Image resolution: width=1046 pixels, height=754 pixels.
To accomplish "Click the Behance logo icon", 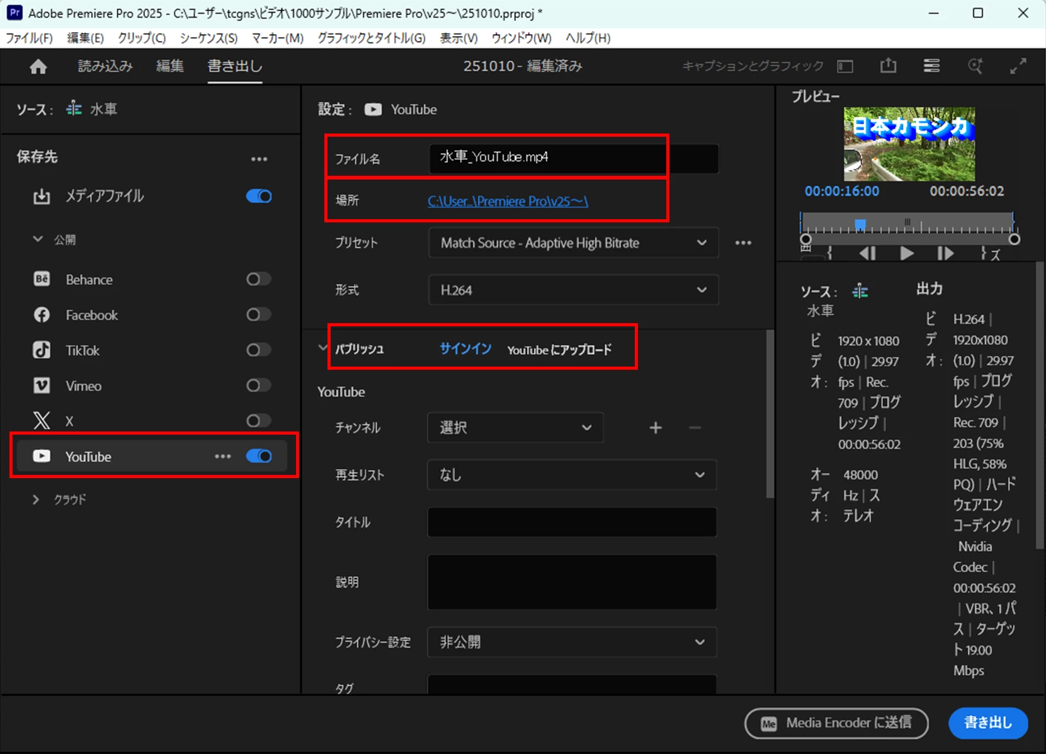I will pos(42,279).
